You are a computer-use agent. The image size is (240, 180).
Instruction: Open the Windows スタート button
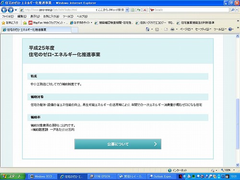pos(12,177)
